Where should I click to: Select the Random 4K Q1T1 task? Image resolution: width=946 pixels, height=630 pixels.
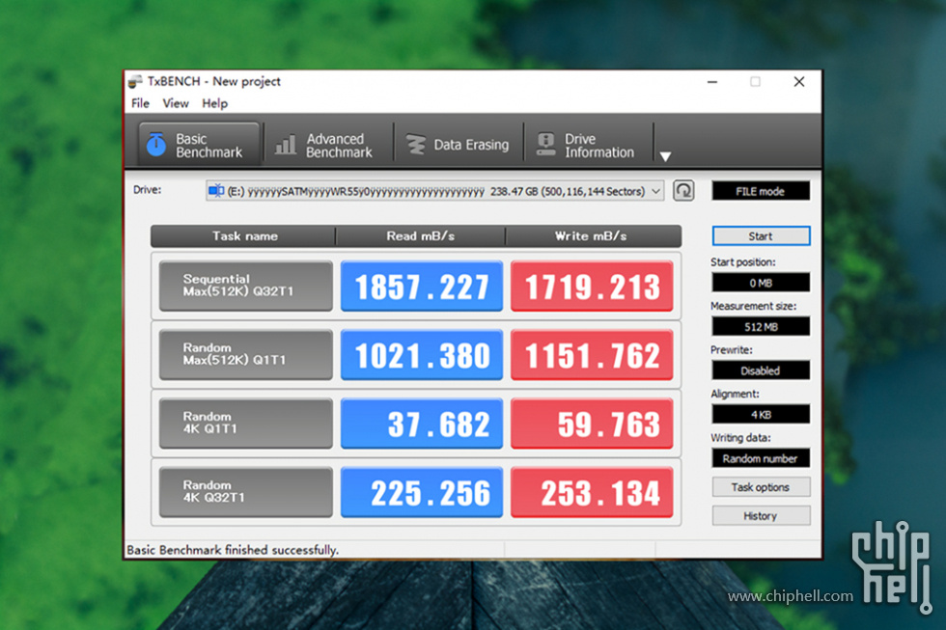246,424
